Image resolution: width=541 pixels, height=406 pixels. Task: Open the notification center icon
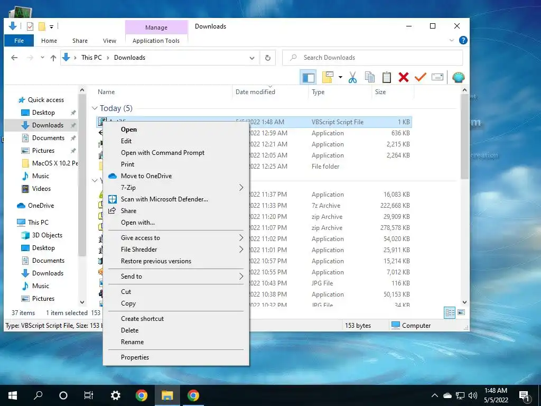pos(525,395)
